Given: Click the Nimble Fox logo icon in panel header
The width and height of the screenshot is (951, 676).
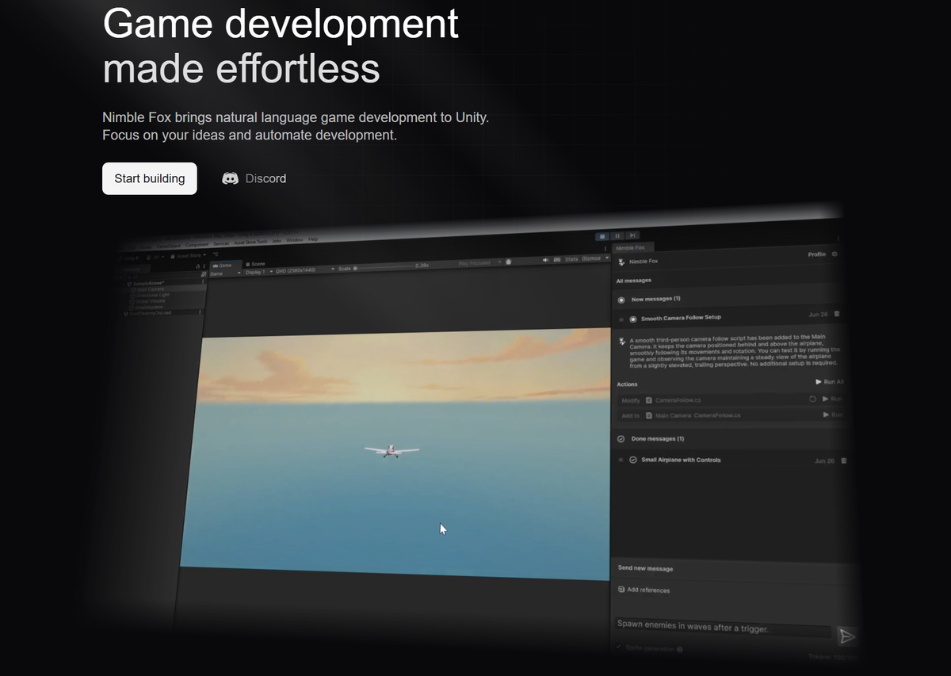Looking at the screenshot, I should point(621,262).
